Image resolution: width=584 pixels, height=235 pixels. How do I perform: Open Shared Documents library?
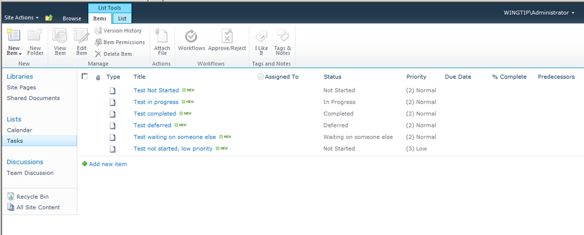coord(34,98)
